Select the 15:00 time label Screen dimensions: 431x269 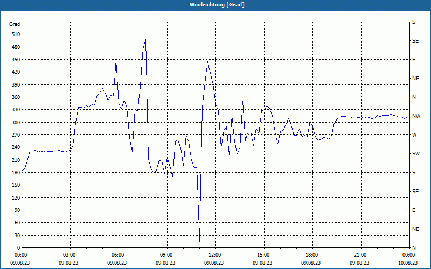point(262,255)
